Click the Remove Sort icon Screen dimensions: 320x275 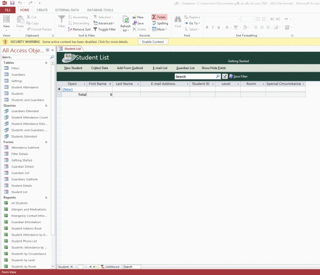click(70, 29)
